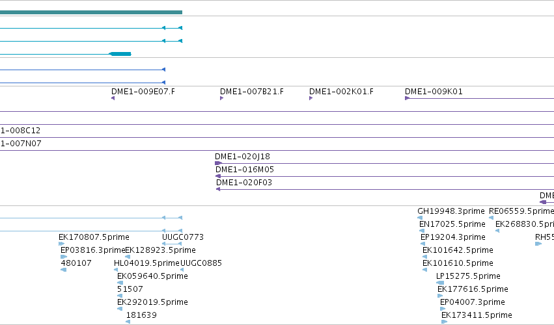Click the LP15275.5prime EST glyph
The image size is (554, 325).
[440, 283]
